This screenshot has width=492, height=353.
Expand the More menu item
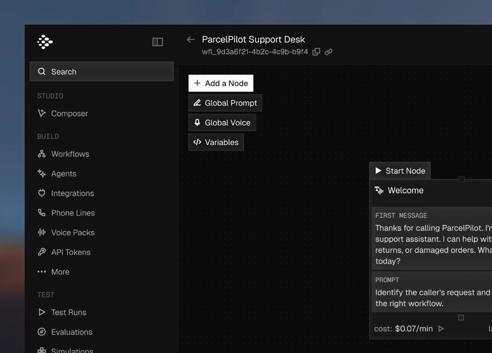pos(53,272)
